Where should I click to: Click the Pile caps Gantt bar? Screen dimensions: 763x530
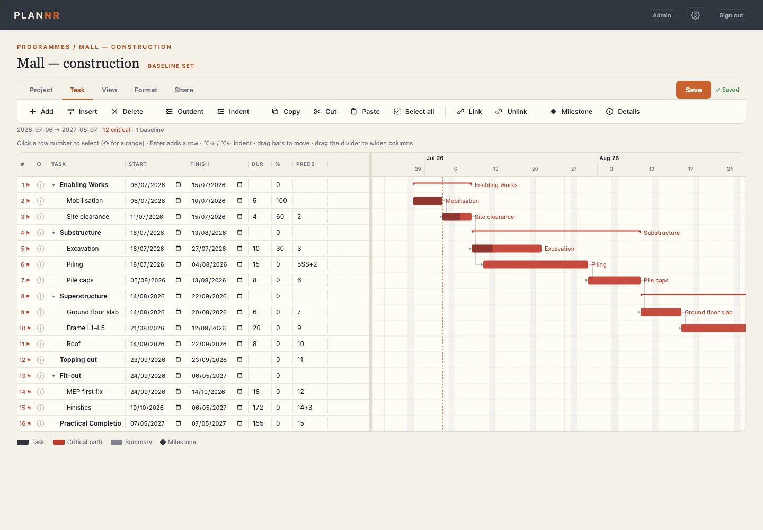pyautogui.click(x=614, y=280)
